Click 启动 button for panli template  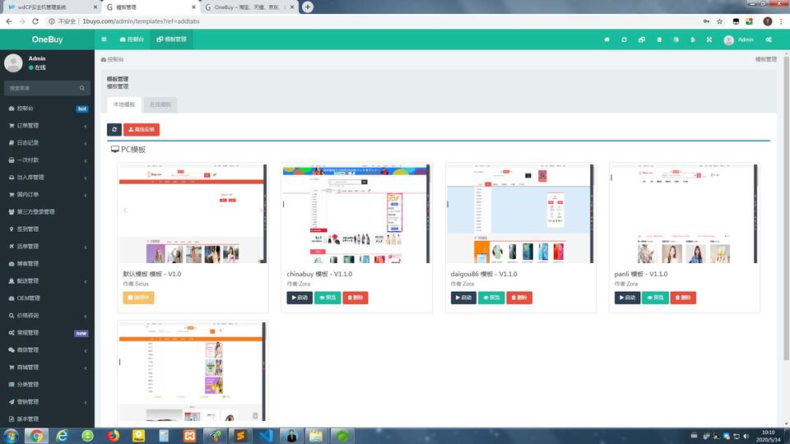pos(627,298)
